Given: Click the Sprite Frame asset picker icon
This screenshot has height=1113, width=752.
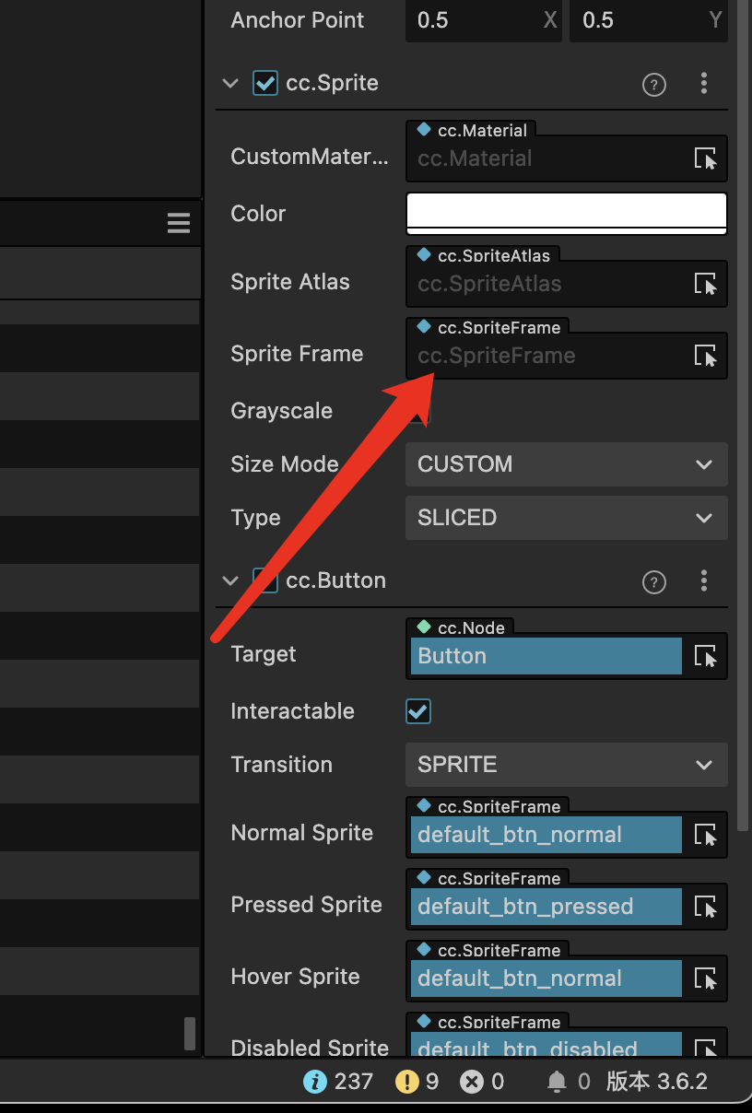Looking at the screenshot, I should click(x=705, y=357).
